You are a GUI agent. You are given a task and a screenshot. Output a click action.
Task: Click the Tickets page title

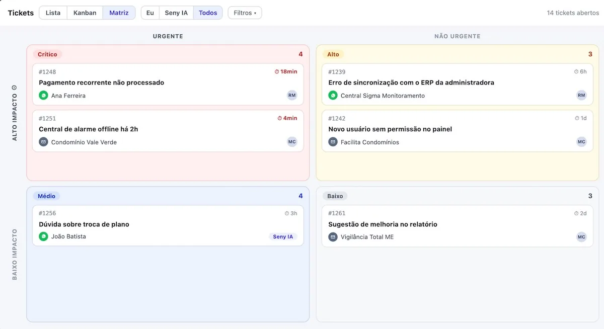[x=21, y=13]
